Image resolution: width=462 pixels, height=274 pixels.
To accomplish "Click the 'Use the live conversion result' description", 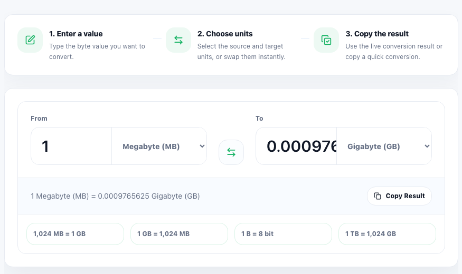I will click(394, 52).
